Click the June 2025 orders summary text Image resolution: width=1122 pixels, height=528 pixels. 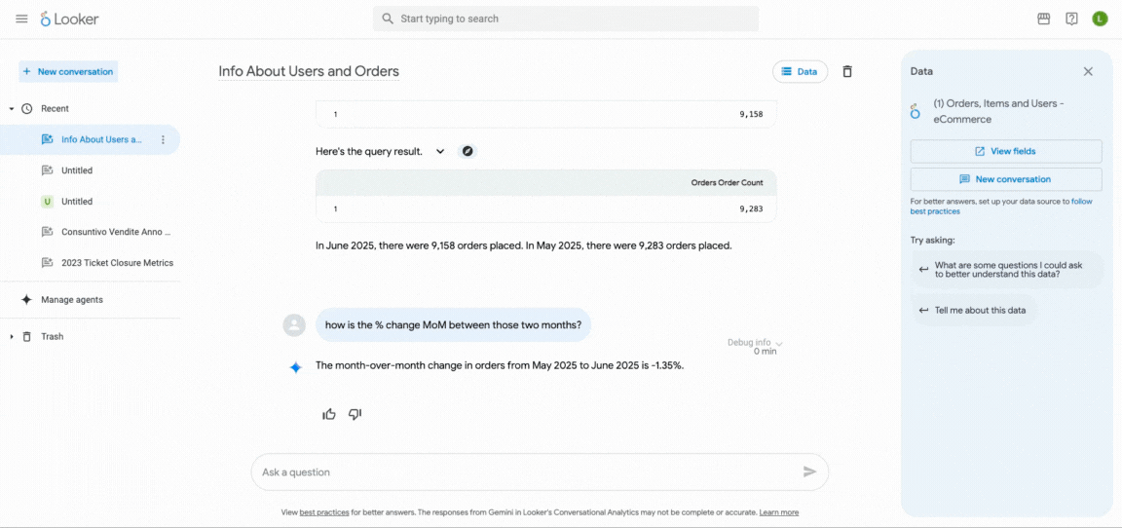coord(524,245)
